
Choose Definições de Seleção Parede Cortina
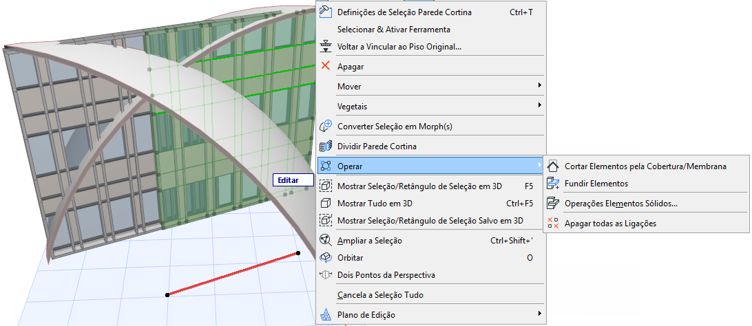point(431,12)
